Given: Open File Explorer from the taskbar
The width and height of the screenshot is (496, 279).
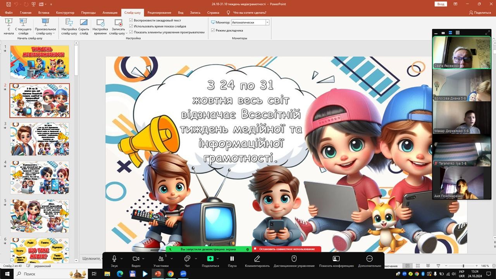Looking at the screenshot, I should click(107, 274).
